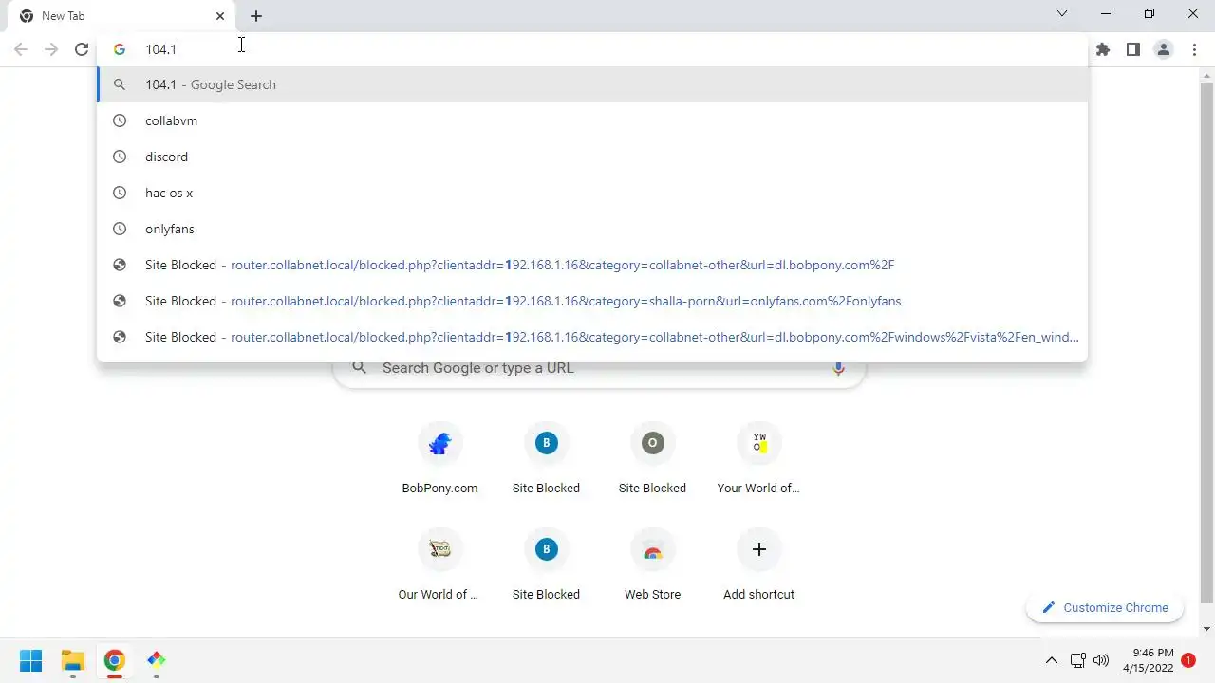The width and height of the screenshot is (1215, 683).
Task: Open the side panel icon
Action: tap(1133, 49)
